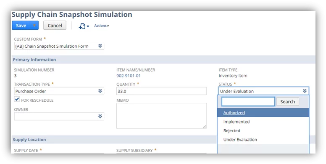Toggle the For Reschedule checkbox

[17, 99]
